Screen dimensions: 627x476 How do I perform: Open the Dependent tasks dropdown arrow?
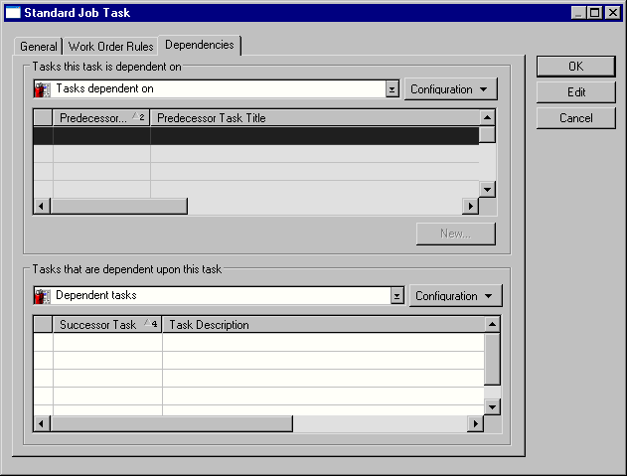pyautogui.click(x=397, y=296)
